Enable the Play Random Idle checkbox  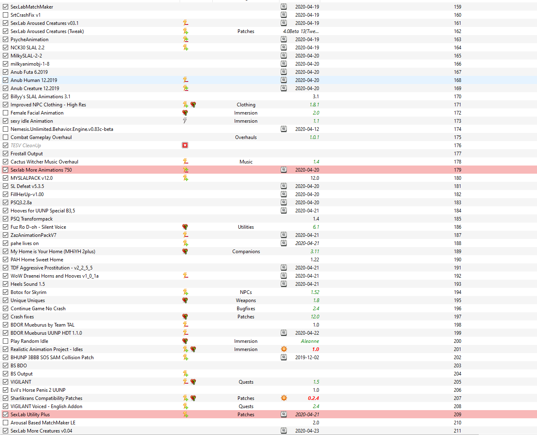(5, 341)
